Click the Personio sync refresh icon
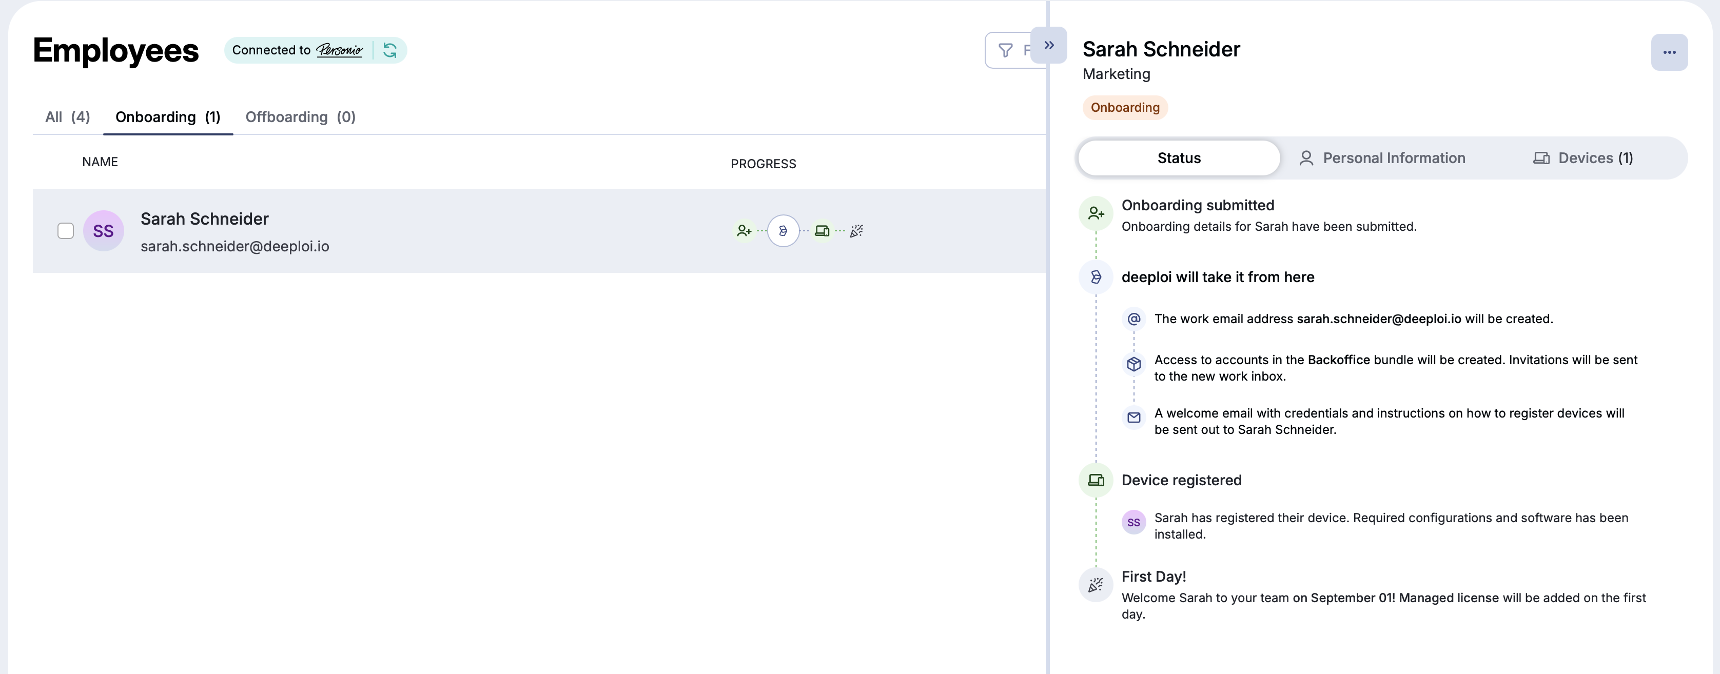1720x674 pixels. [390, 50]
